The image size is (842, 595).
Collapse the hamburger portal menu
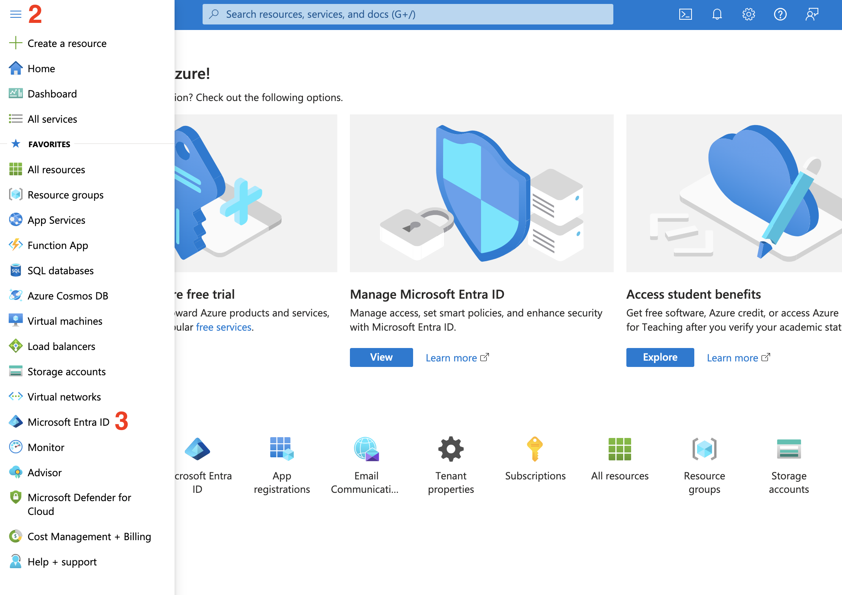pos(16,15)
